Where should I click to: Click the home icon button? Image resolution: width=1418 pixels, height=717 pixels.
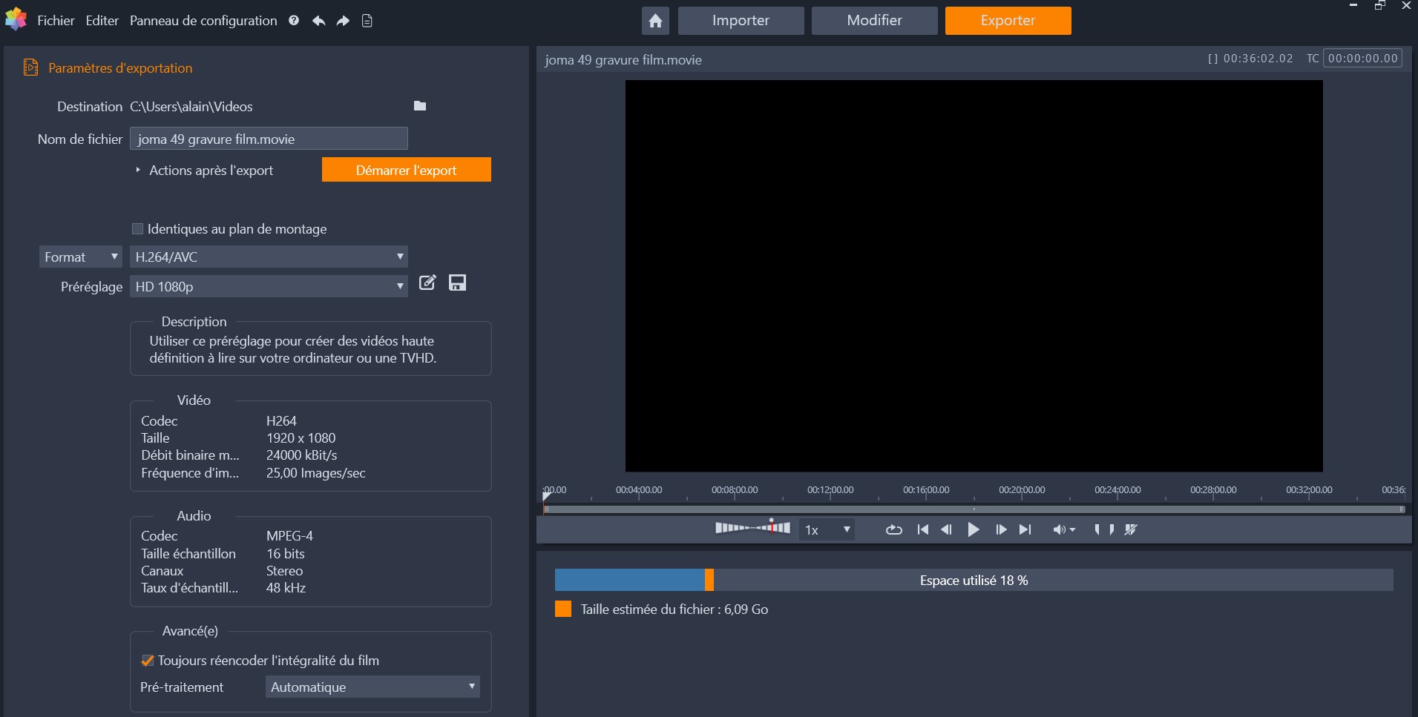(655, 21)
